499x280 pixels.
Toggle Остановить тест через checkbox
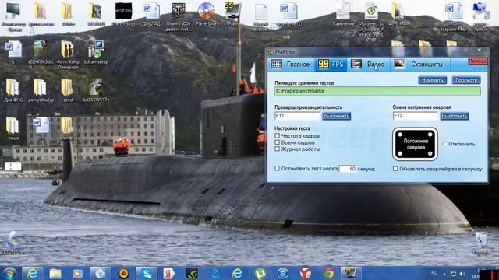pyautogui.click(x=278, y=168)
